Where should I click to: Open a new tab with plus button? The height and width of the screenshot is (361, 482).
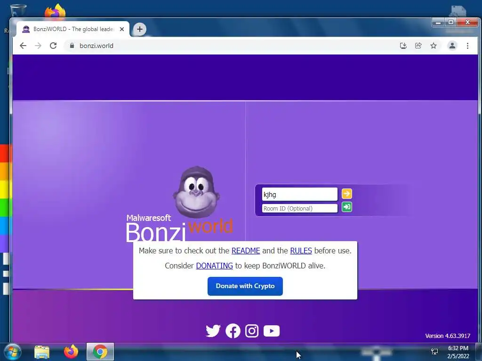pyautogui.click(x=139, y=29)
